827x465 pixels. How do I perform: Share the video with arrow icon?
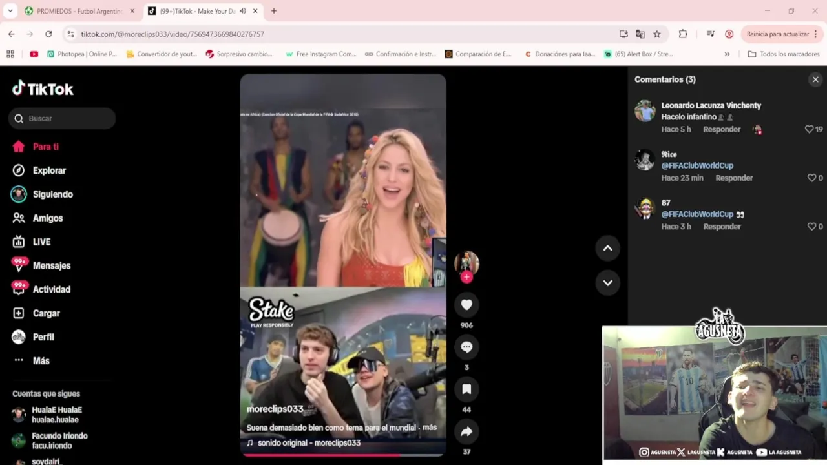pos(466,431)
